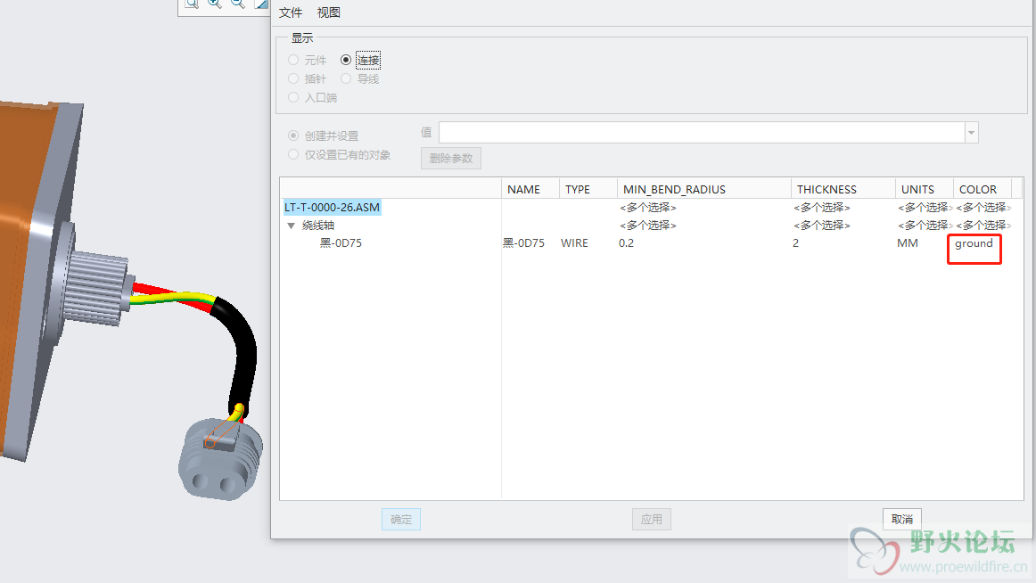This screenshot has width=1036, height=583.
Task: Click the 0.2 minimum bend radius cell
Action: tap(627, 243)
